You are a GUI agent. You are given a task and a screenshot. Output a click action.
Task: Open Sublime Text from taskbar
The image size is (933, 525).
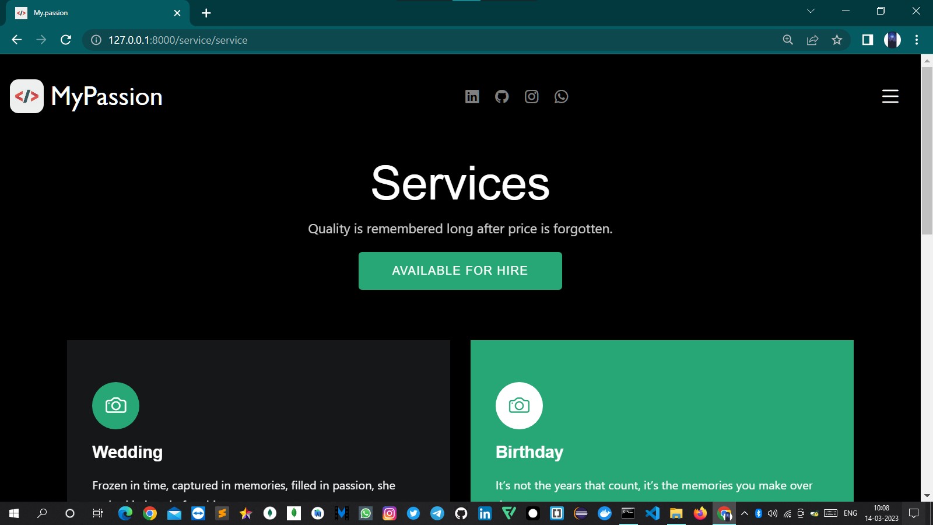tap(222, 513)
